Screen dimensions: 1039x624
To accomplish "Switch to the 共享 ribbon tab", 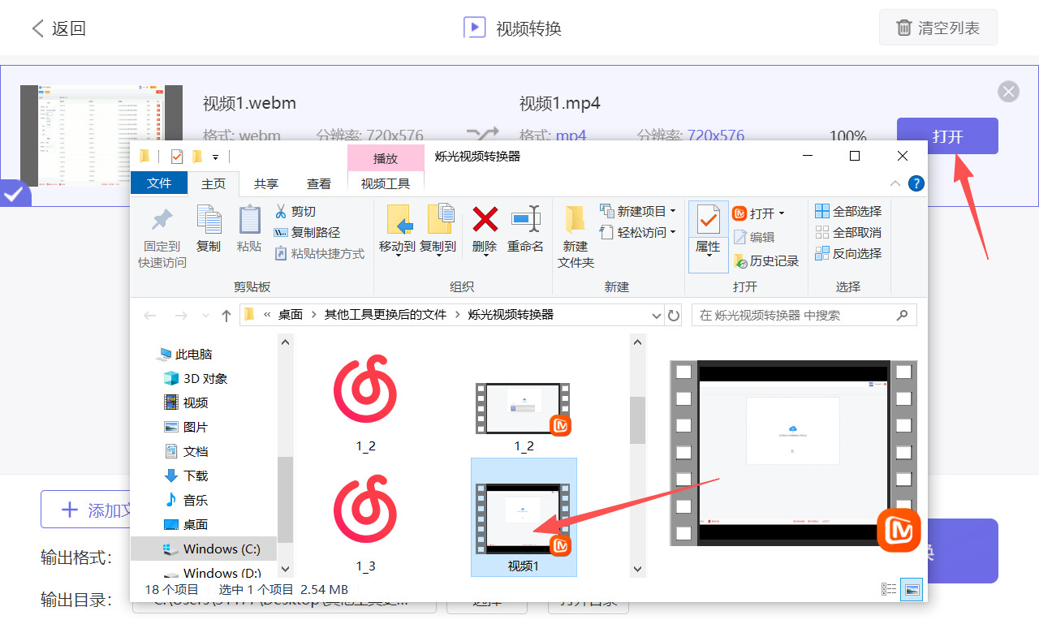I will pyautogui.click(x=266, y=183).
